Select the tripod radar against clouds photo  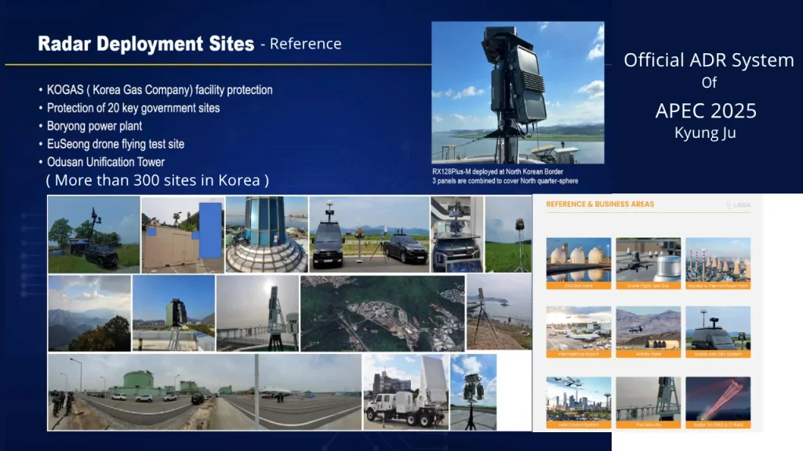pyautogui.click(x=473, y=391)
